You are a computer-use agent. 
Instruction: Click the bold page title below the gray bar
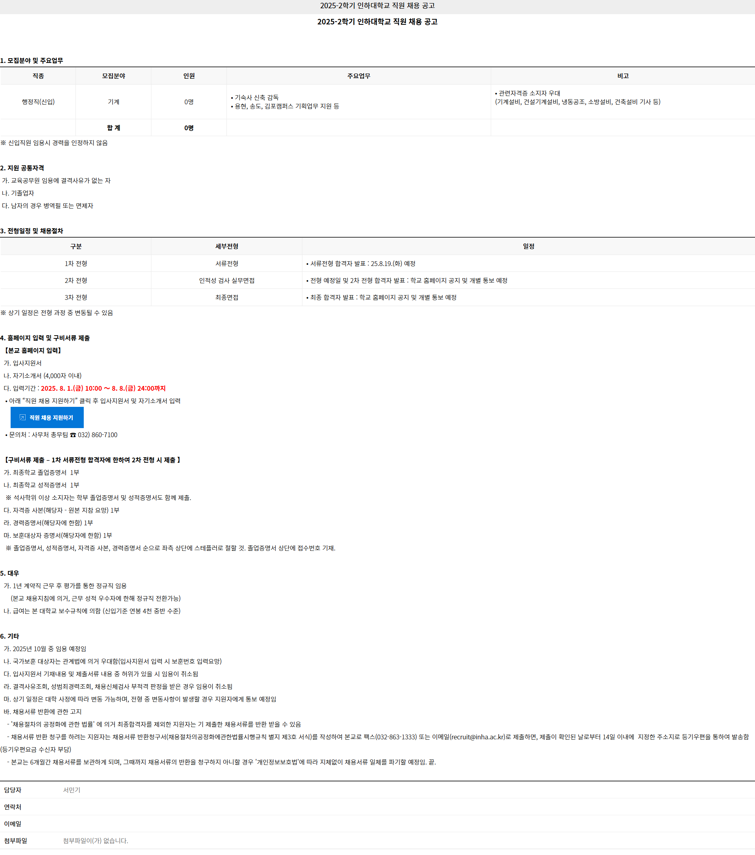(377, 22)
